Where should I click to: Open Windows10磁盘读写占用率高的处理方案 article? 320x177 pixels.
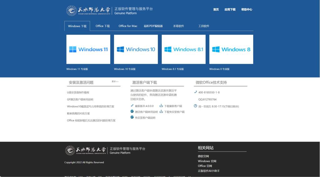click(90, 106)
